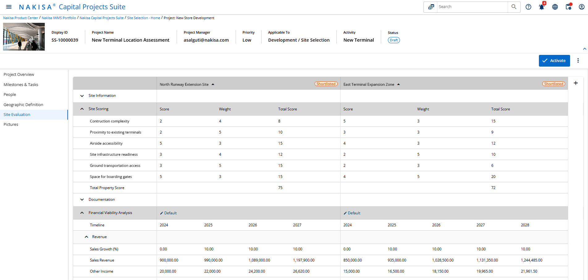Open notifications via the bell icon
588x280 pixels.
coord(541,6)
